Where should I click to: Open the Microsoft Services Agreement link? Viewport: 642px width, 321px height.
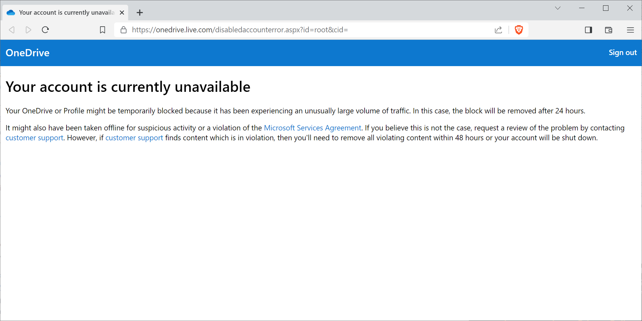tap(312, 128)
